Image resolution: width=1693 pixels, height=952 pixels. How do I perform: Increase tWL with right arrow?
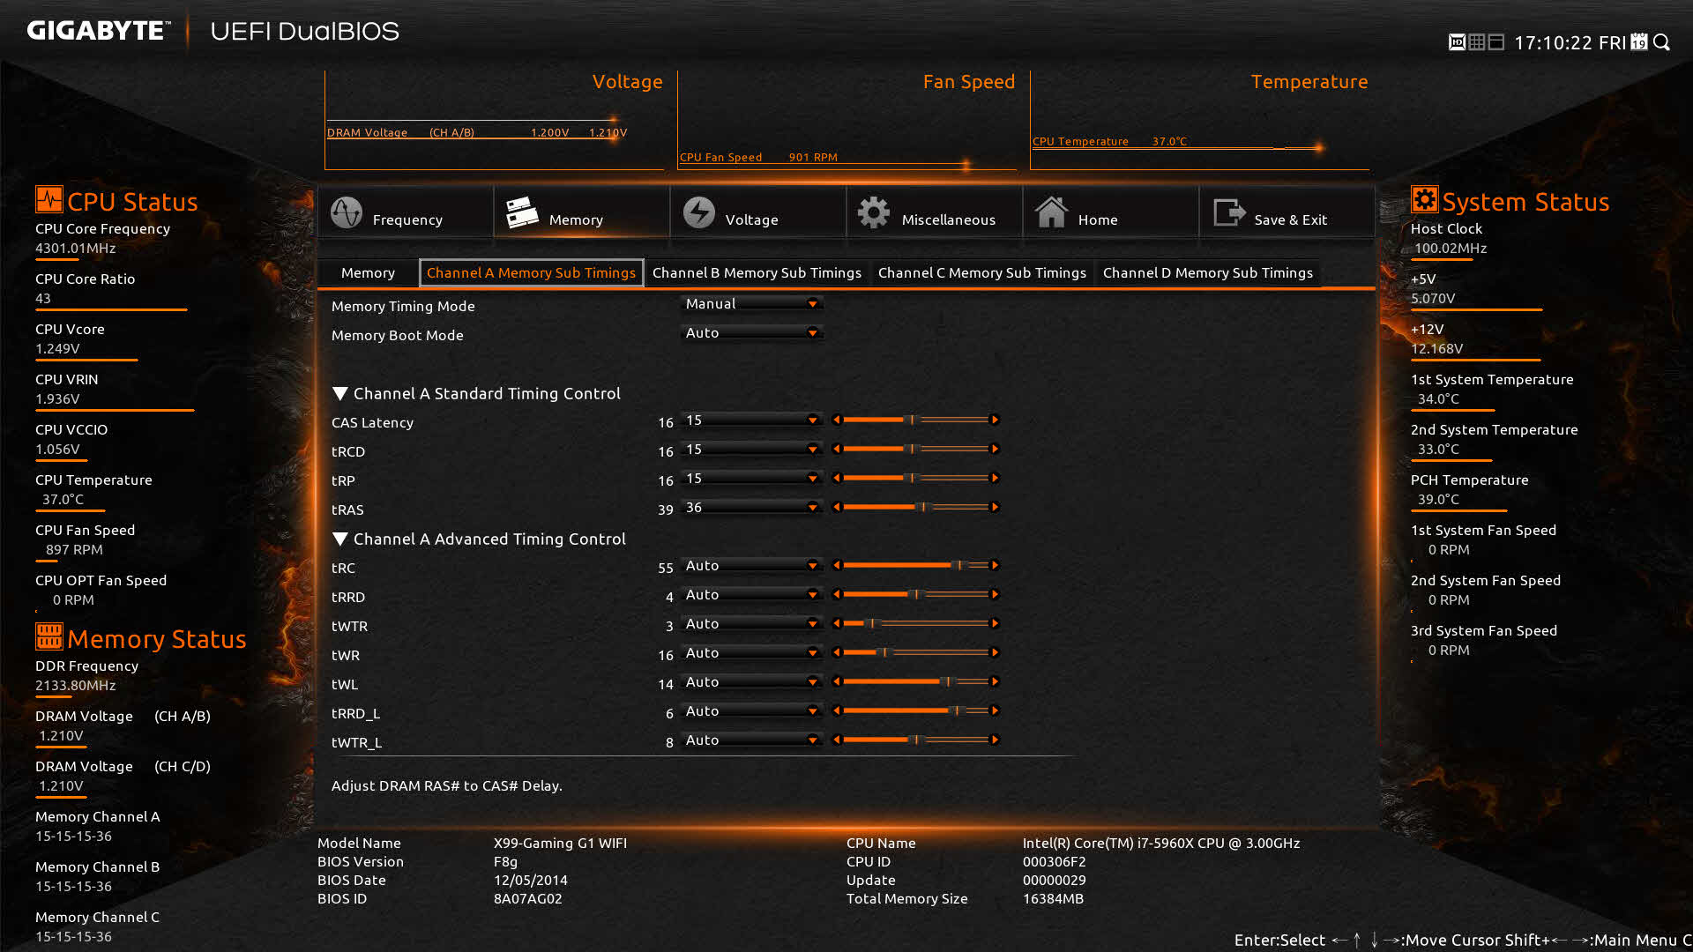[995, 681]
